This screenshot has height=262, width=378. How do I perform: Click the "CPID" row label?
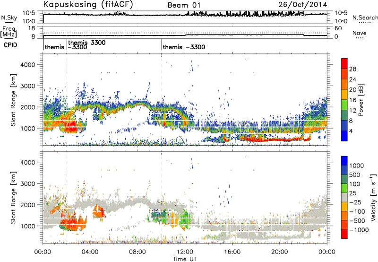coord(10,45)
